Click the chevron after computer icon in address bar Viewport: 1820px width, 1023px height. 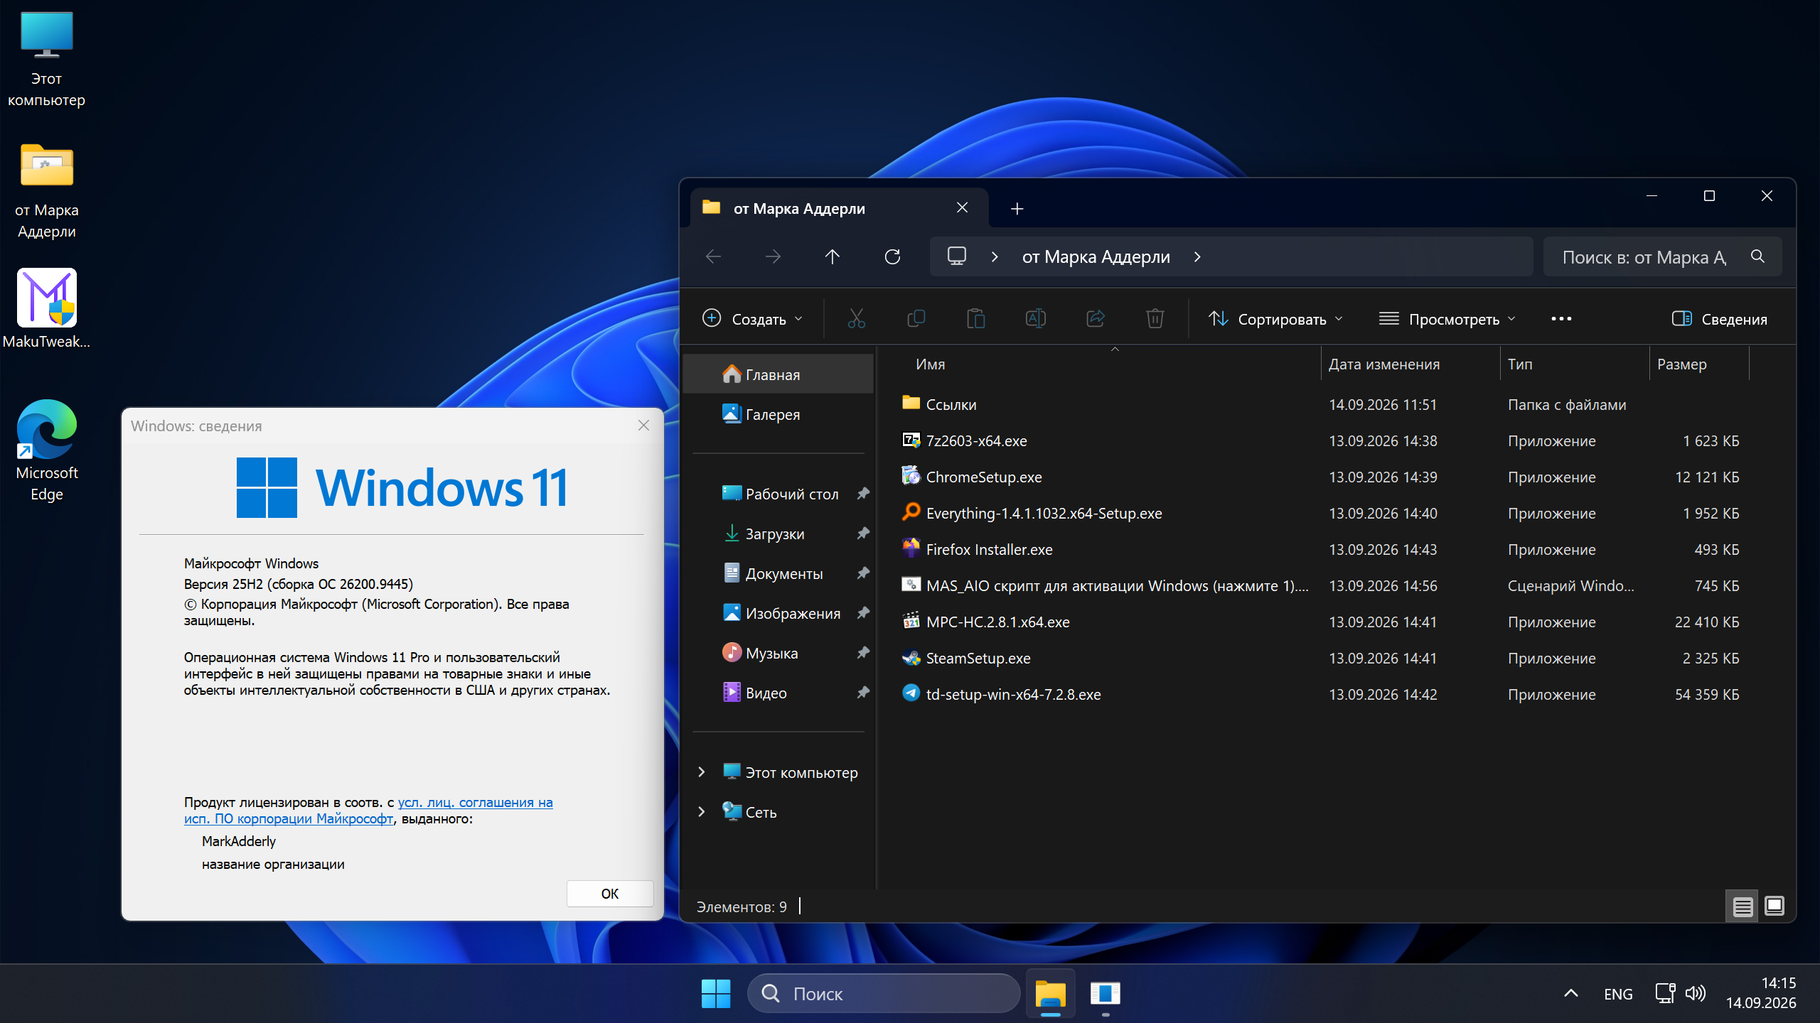[995, 256]
